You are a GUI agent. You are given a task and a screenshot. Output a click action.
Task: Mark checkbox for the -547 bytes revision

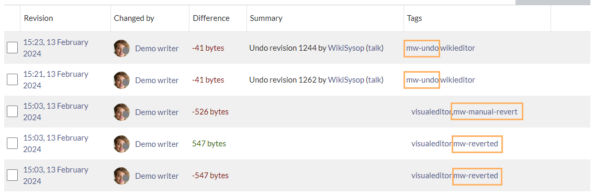pos(13,175)
